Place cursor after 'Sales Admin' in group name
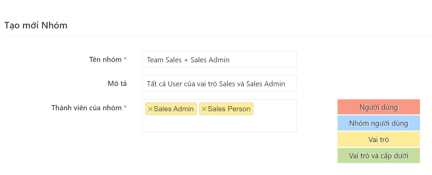 [x=230, y=60]
